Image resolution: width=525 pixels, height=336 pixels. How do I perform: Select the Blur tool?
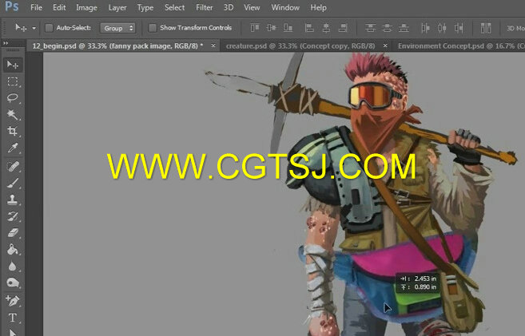(x=13, y=266)
